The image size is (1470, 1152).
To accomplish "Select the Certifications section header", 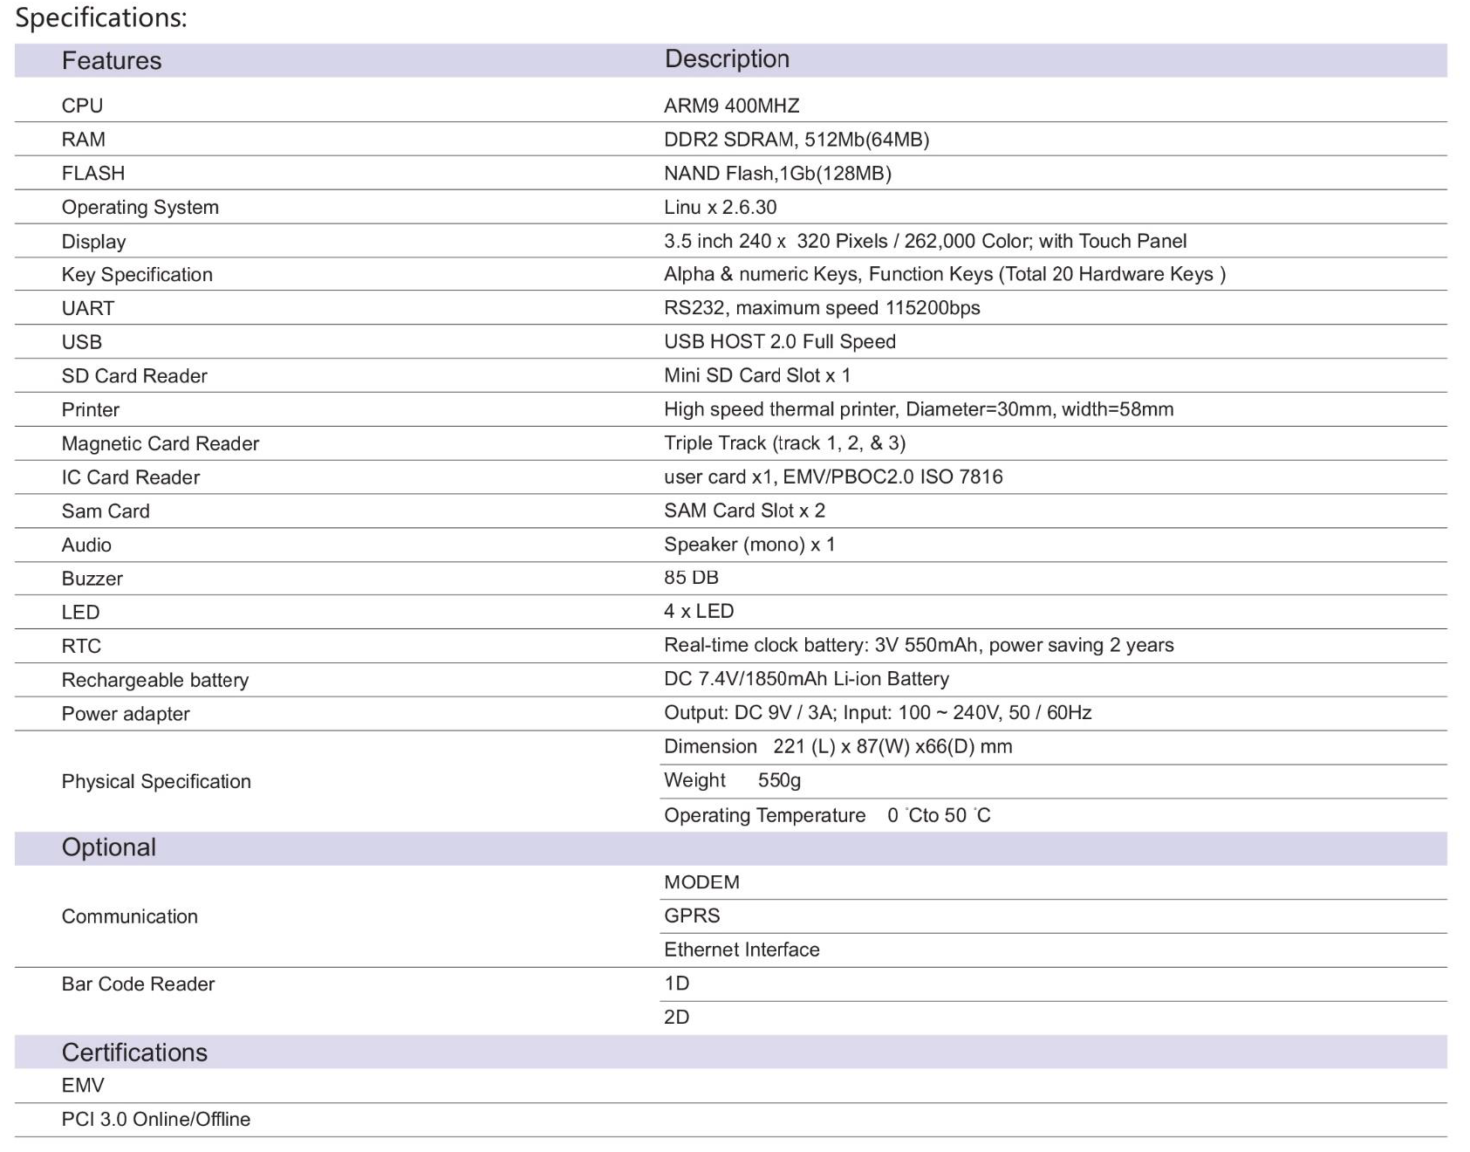I will click(134, 1052).
